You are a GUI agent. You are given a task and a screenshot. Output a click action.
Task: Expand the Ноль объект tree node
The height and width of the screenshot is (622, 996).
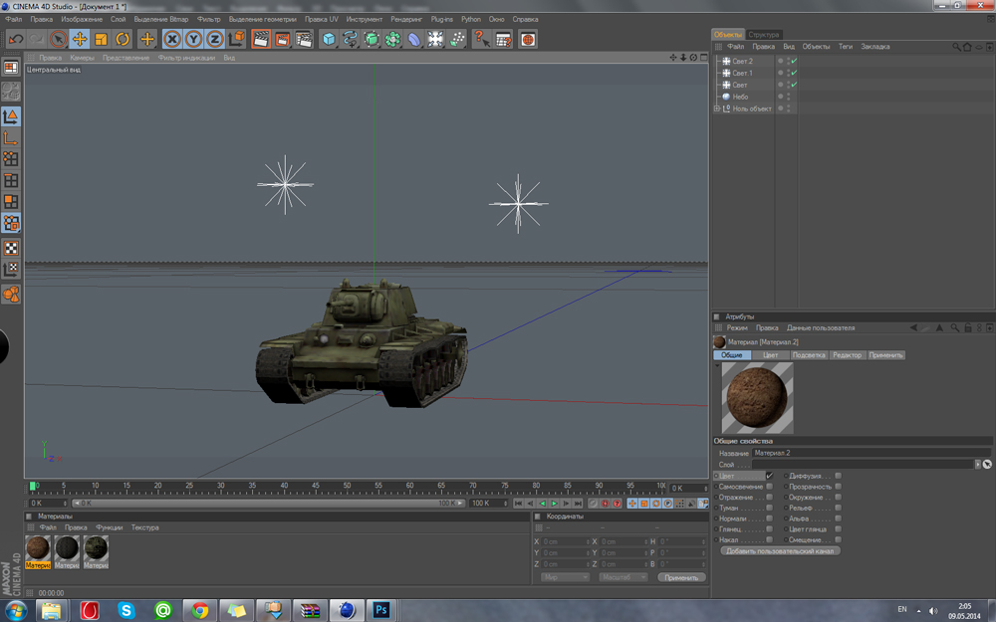click(x=716, y=108)
